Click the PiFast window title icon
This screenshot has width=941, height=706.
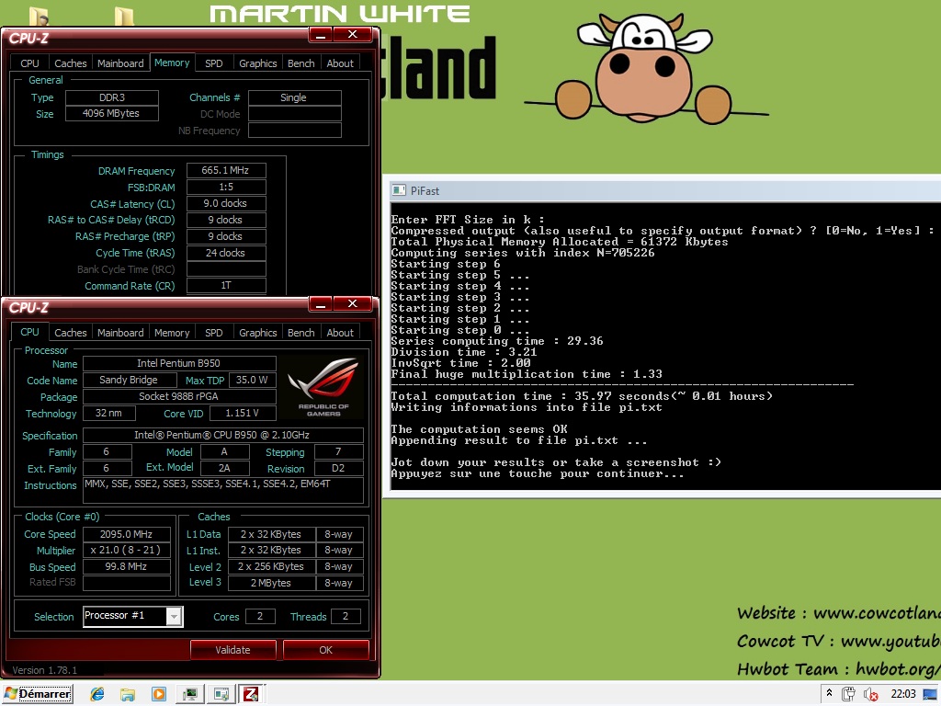click(x=399, y=190)
